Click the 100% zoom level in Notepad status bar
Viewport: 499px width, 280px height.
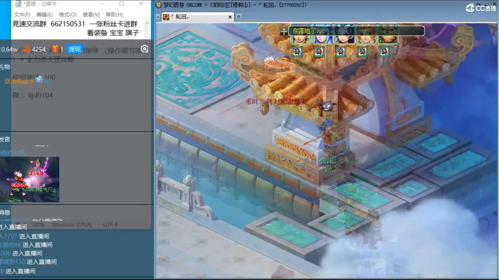click(37, 225)
